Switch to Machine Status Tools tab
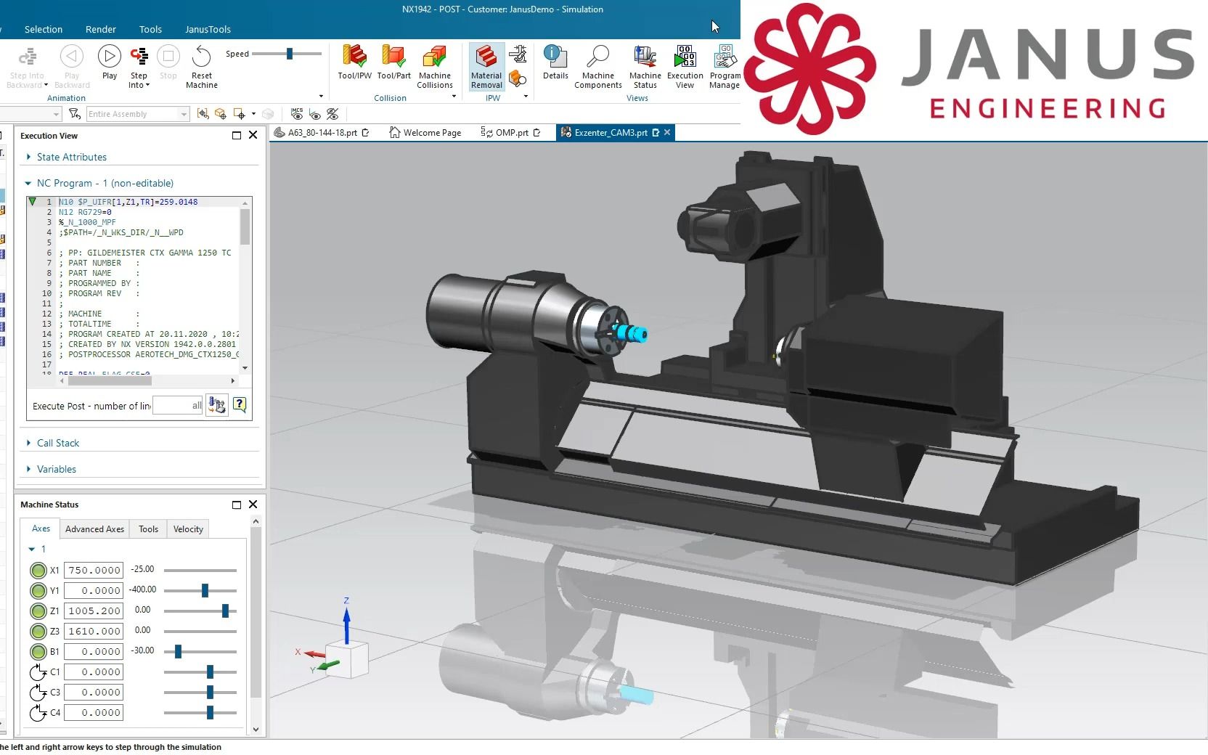Image resolution: width=1208 pixels, height=755 pixels. pos(148,529)
